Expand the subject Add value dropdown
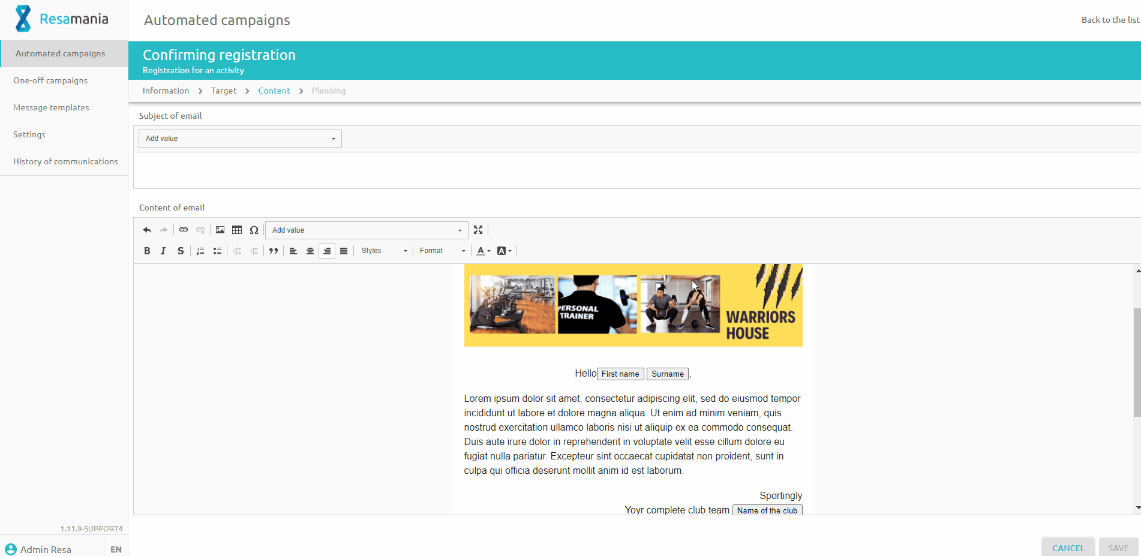This screenshot has height=556, width=1141. click(240, 139)
